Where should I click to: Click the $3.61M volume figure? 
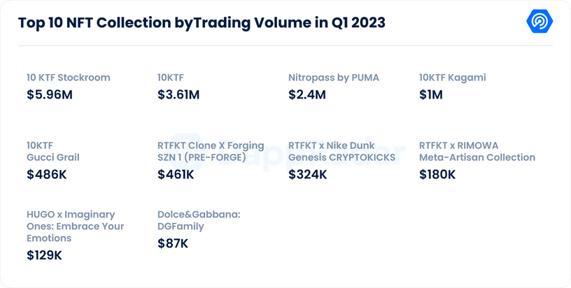click(x=178, y=94)
